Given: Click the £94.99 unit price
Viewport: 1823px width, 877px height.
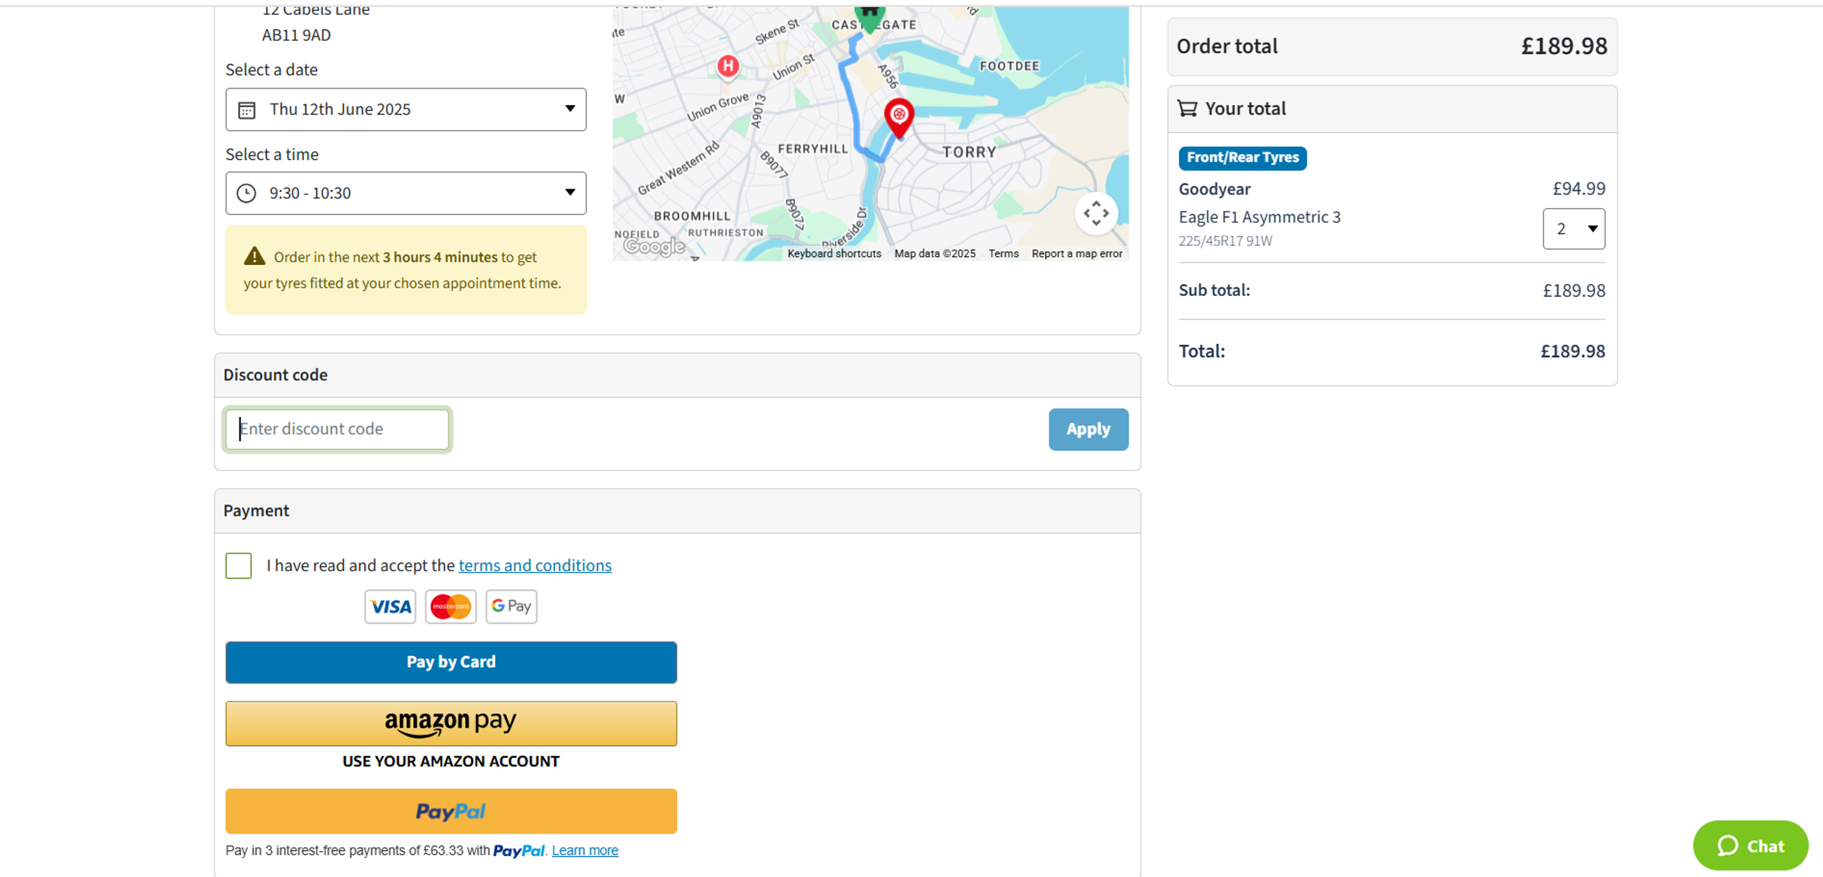Looking at the screenshot, I should 1578,188.
